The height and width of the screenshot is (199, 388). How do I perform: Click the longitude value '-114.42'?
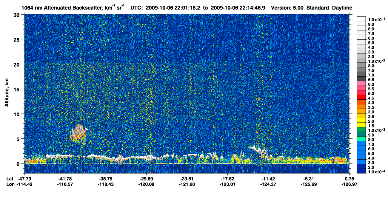click(x=24, y=184)
